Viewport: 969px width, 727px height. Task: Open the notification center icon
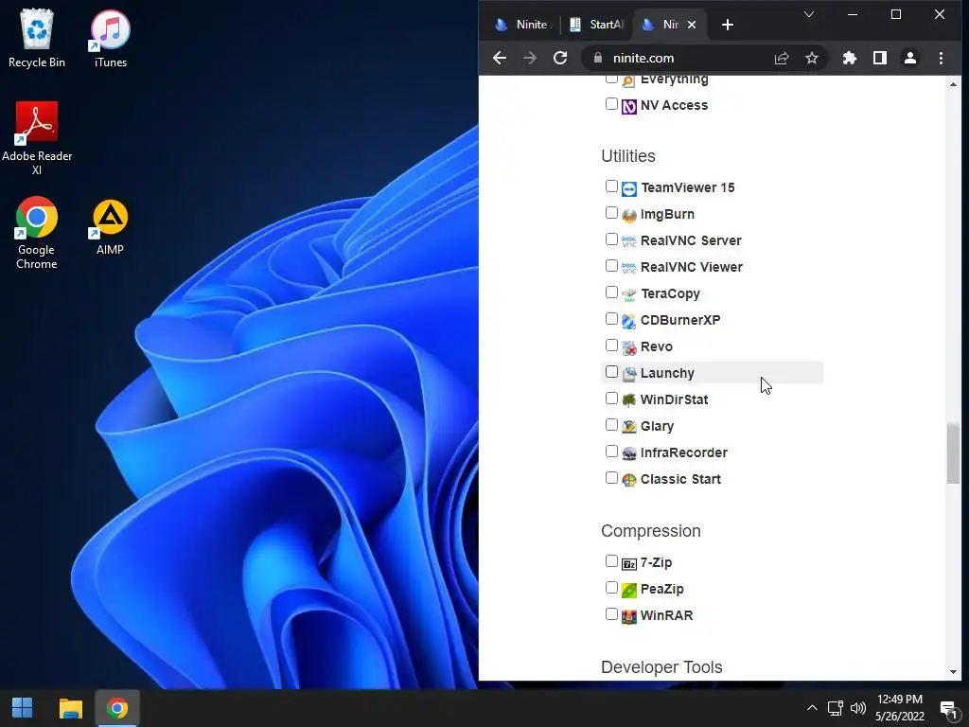coord(948,709)
